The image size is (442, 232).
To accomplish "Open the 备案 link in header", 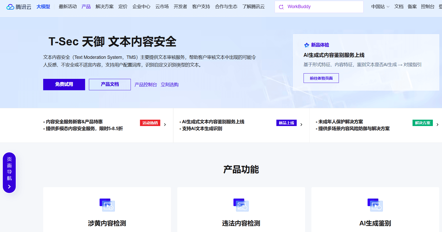I will point(412,7).
